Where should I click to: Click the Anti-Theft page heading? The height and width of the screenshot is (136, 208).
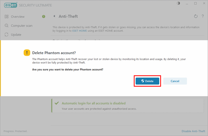(x=68, y=16)
